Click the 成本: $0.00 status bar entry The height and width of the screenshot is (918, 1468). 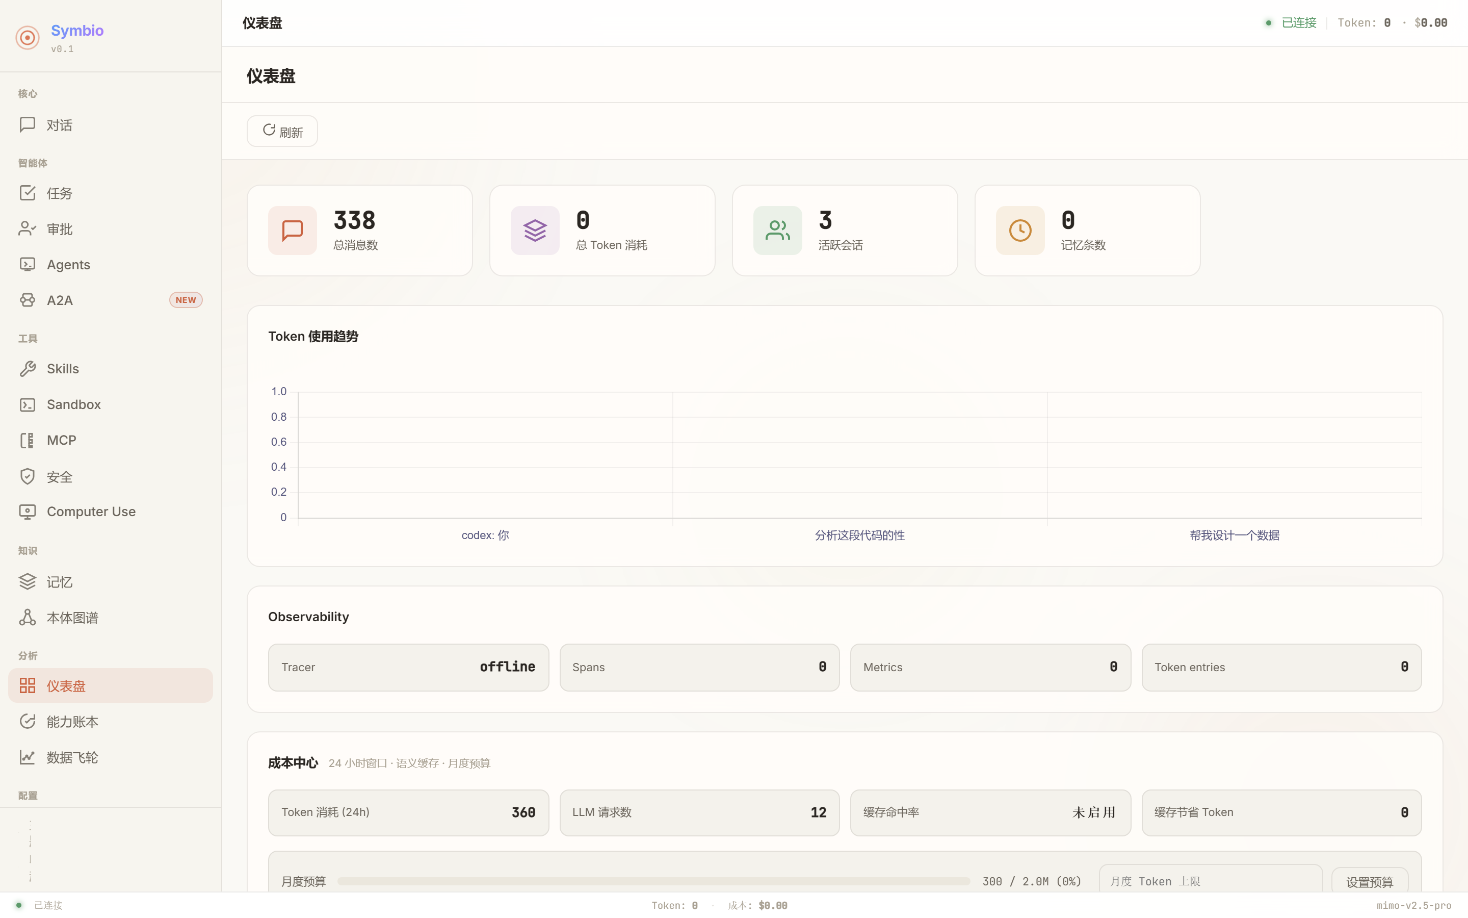pos(757,905)
